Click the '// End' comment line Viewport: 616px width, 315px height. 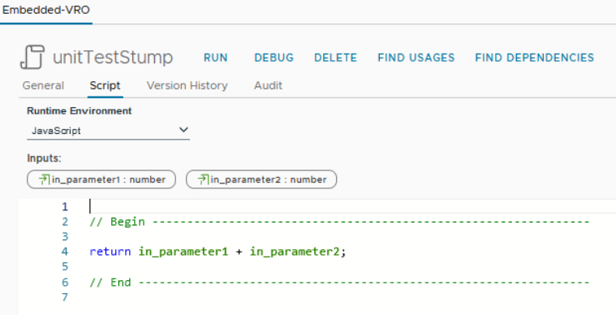click(x=339, y=282)
